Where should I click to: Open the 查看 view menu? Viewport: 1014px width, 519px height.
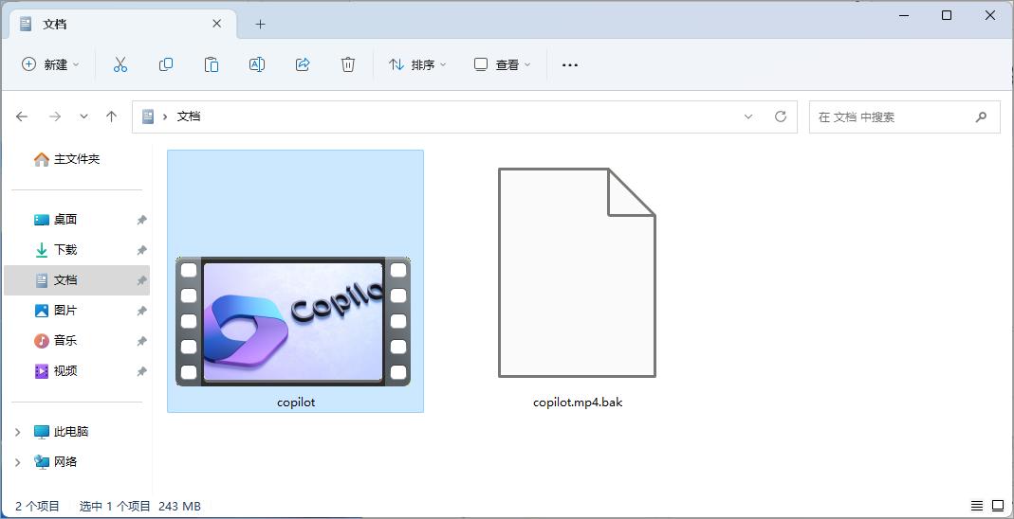pyautogui.click(x=503, y=64)
